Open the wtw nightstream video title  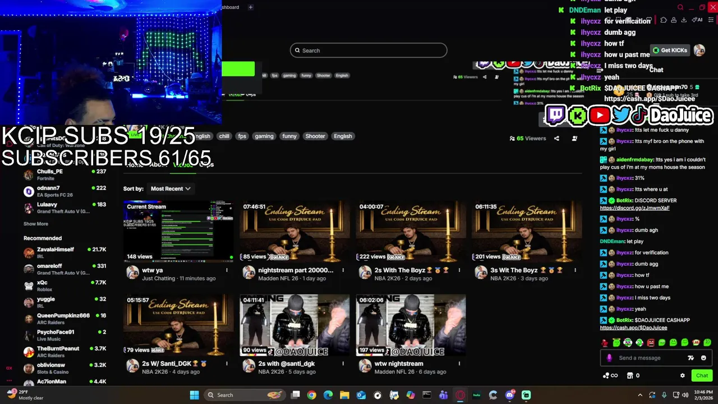tap(399, 364)
